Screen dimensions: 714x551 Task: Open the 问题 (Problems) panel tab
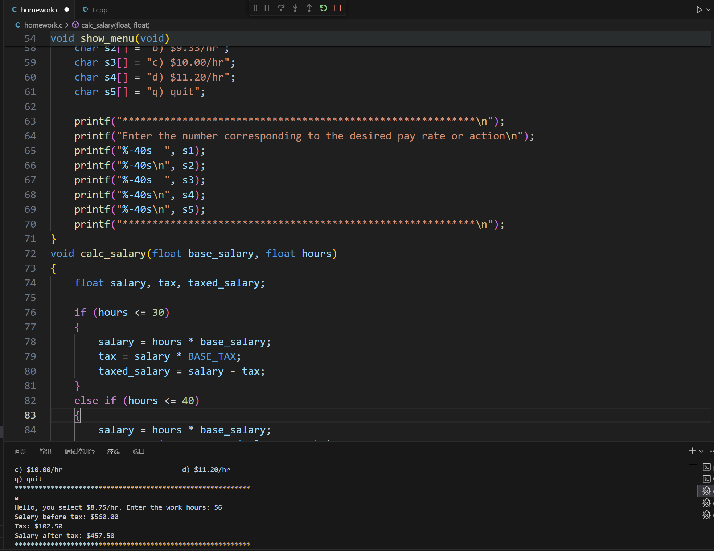tap(21, 452)
